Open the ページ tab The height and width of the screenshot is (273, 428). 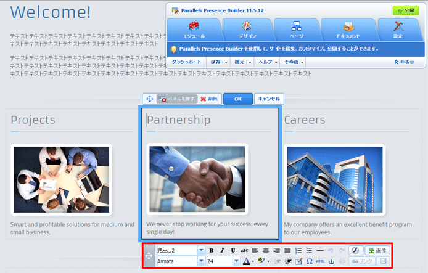[x=297, y=30]
